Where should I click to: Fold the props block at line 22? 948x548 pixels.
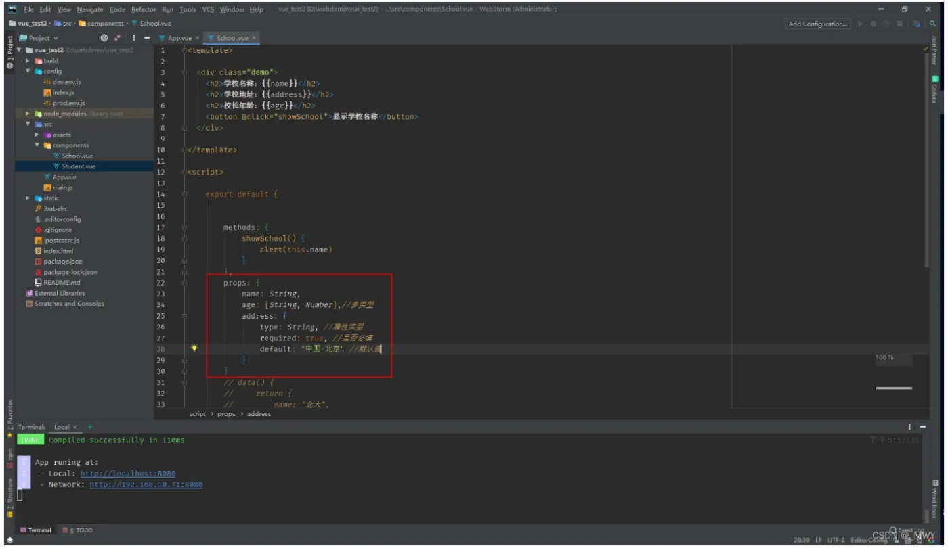click(184, 283)
